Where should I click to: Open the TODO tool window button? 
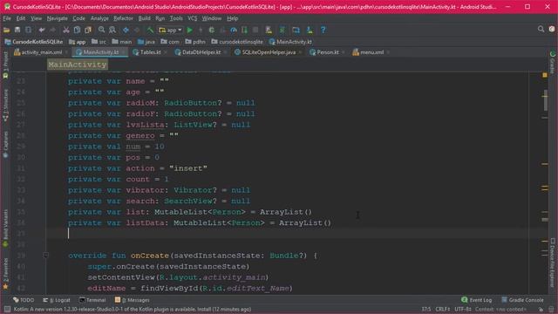pos(24,300)
